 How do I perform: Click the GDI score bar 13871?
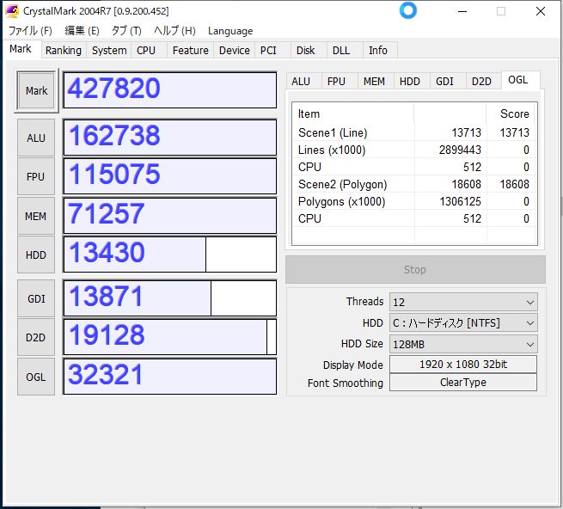click(170, 298)
